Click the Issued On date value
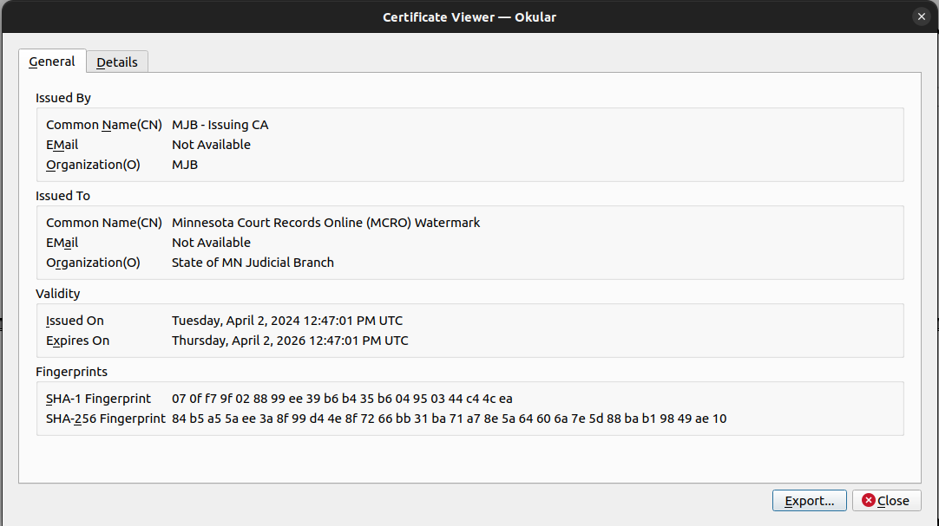939x526 pixels. (x=287, y=321)
